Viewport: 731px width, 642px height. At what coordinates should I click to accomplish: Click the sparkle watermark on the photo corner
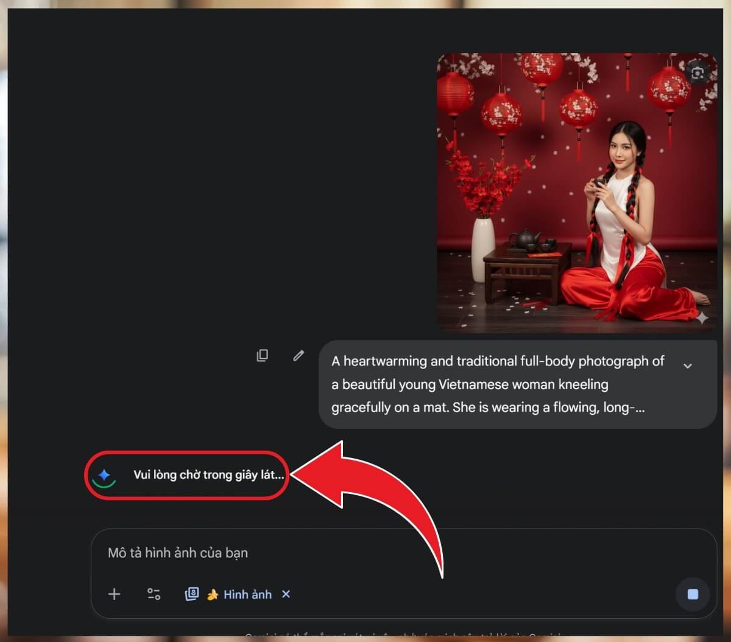point(702,317)
